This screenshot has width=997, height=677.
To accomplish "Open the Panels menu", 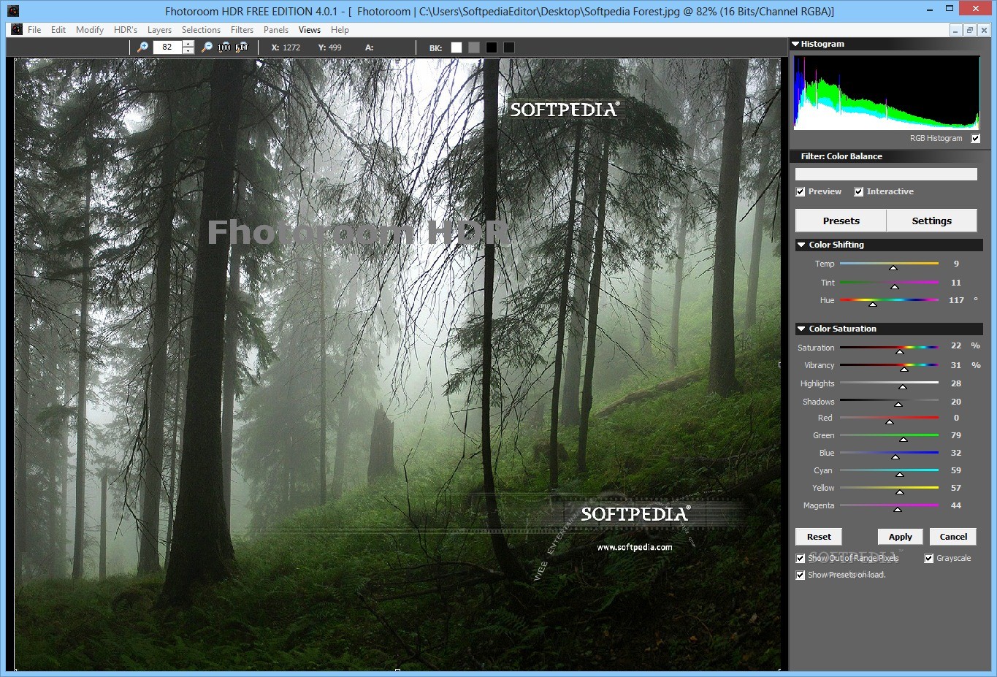I will pyautogui.click(x=276, y=30).
